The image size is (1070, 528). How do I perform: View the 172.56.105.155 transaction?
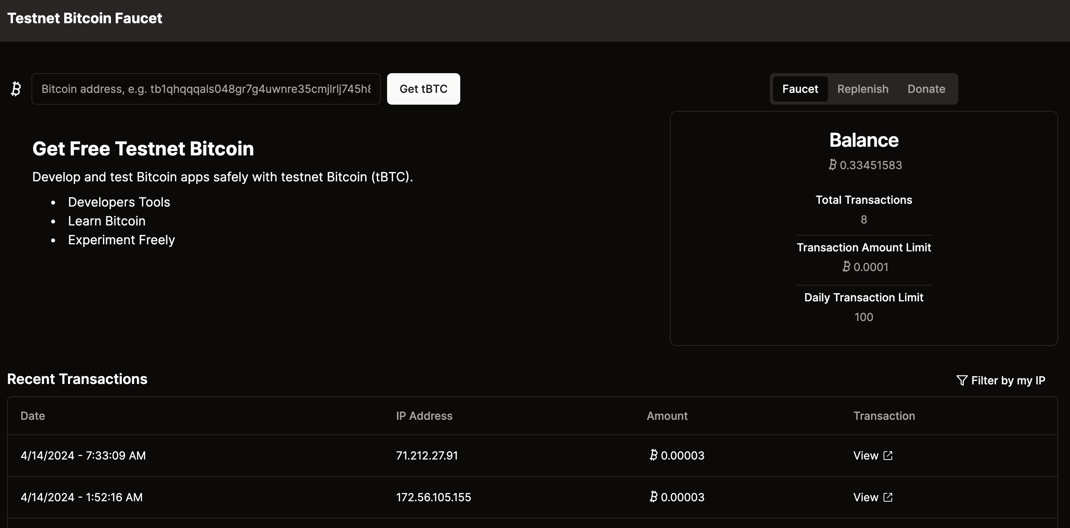(865, 497)
